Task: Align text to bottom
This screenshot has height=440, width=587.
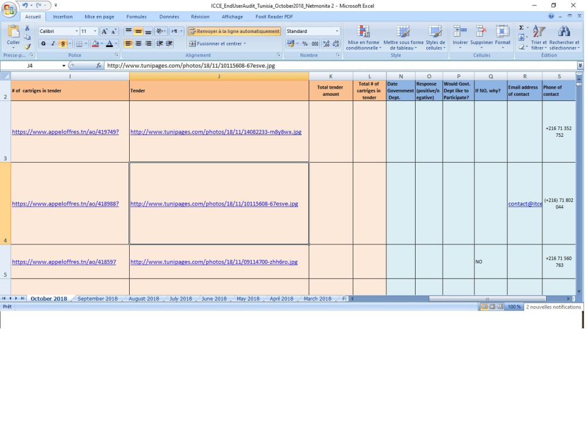Action: 149,31
